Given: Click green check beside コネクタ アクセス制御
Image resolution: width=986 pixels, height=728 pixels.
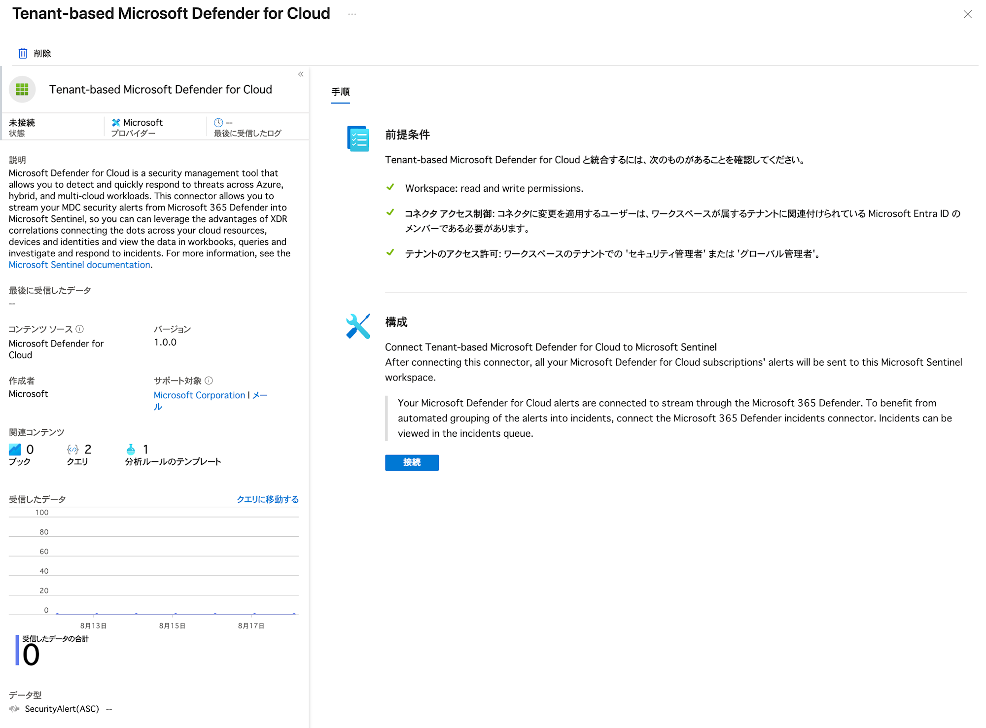Looking at the screenshot, I should [390, 212].
